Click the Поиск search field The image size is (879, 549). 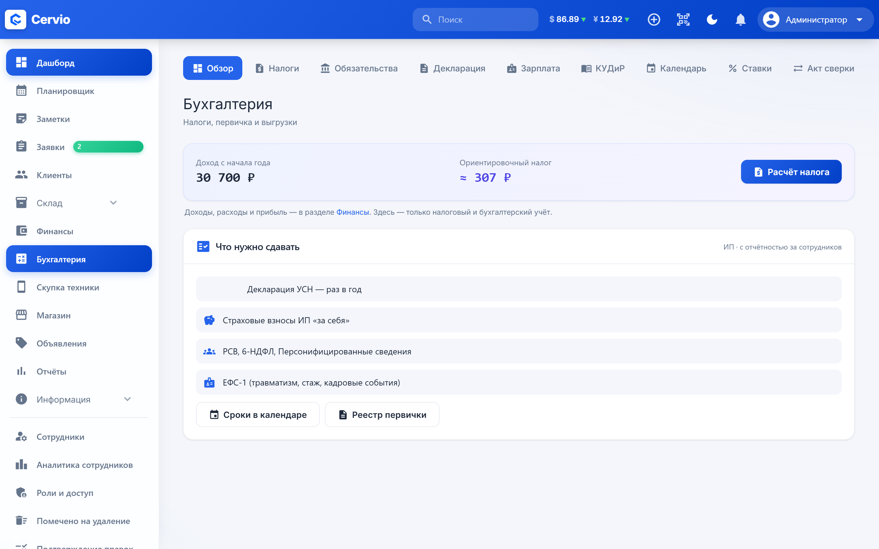(x=475, y=20)
